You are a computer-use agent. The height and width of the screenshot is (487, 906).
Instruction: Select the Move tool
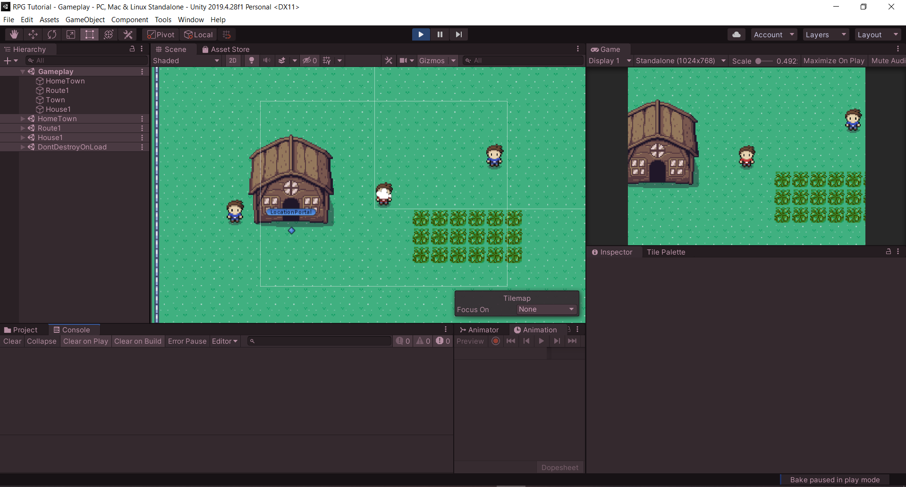(x=33, y=34)
